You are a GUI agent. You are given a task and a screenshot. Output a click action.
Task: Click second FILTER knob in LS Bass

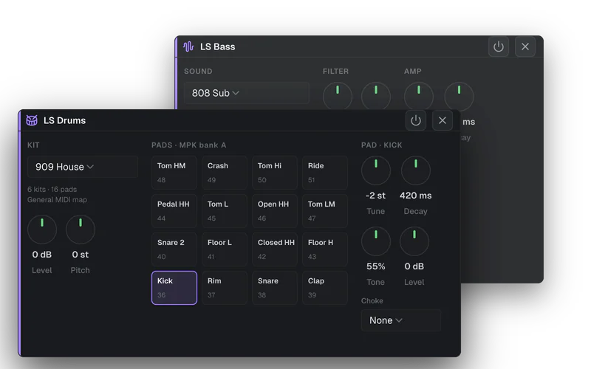click(x=376, y=97)
